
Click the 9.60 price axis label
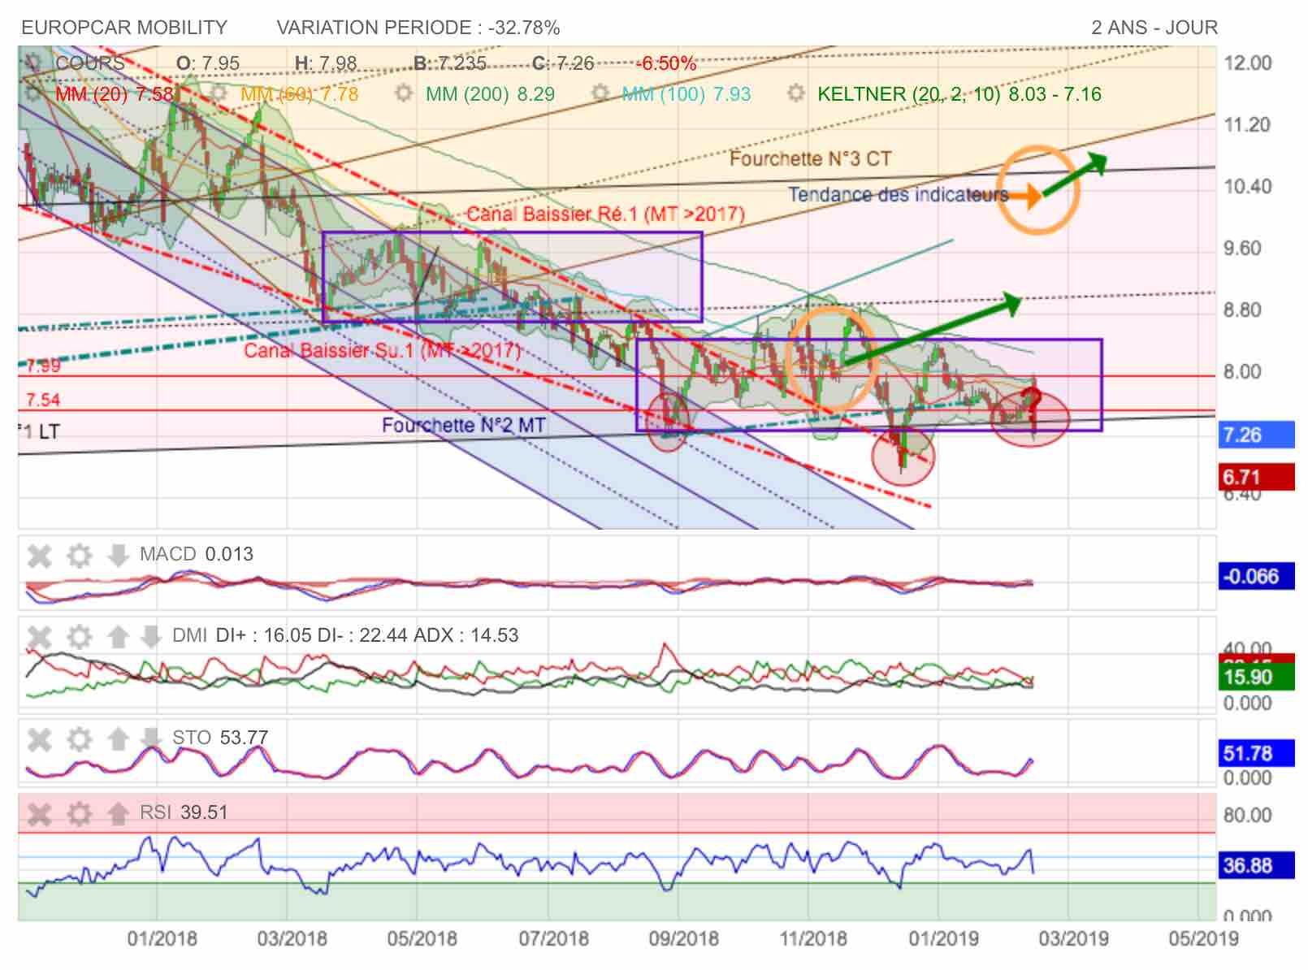point(1243,249)
